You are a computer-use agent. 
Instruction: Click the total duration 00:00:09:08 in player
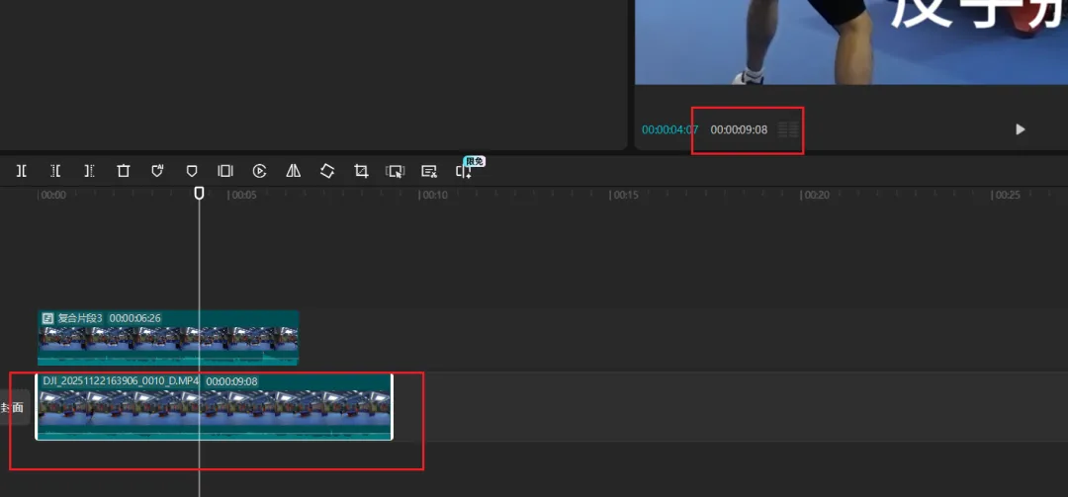click(739, 129)
